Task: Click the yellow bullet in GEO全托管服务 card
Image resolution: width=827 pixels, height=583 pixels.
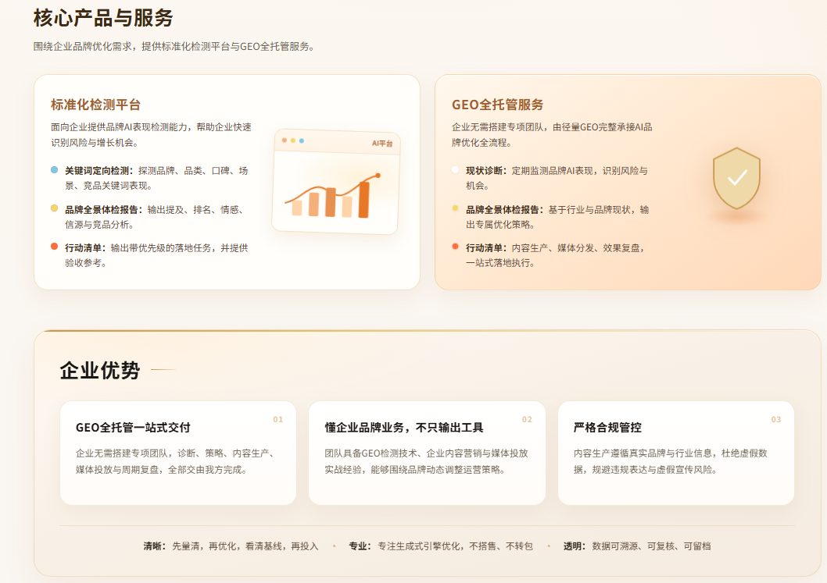Action: 455,208
